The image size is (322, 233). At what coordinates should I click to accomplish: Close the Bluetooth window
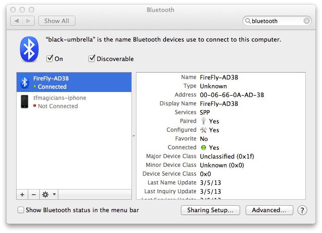point(13,10)
